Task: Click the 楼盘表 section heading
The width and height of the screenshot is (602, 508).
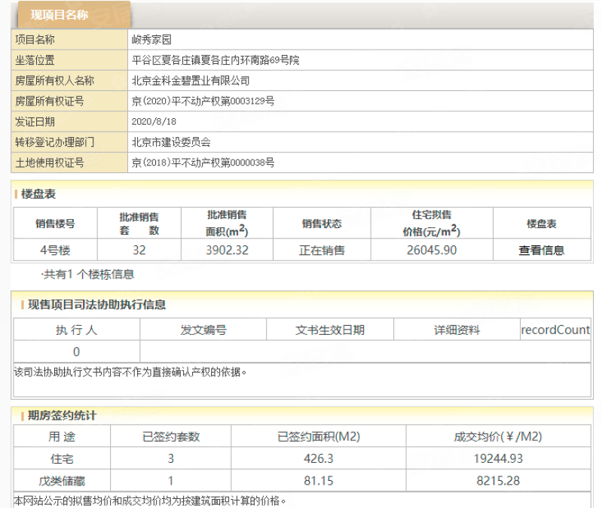Action: pyautogui.click(x=38, y=194)
